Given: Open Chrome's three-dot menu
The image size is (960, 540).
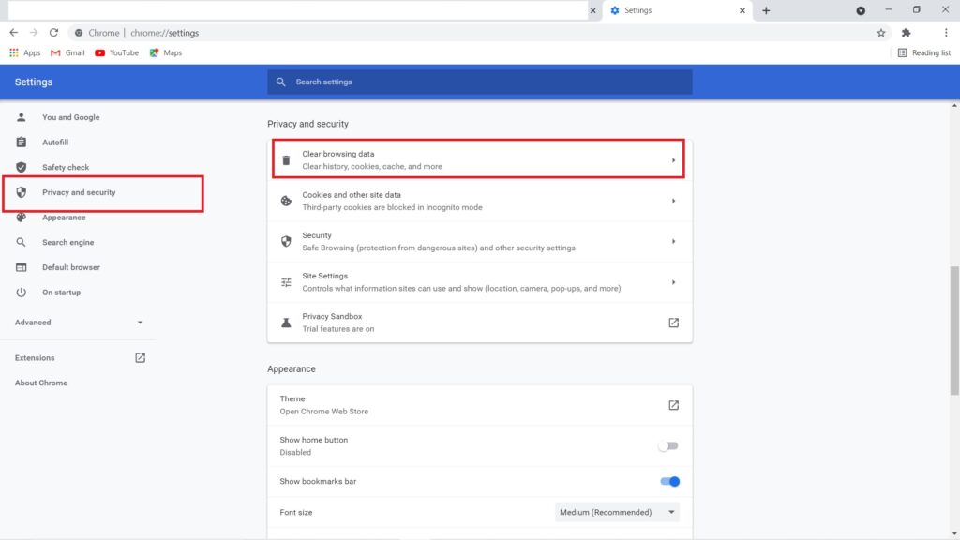Looking at the screenshot, I should click(x=946, y=33).
